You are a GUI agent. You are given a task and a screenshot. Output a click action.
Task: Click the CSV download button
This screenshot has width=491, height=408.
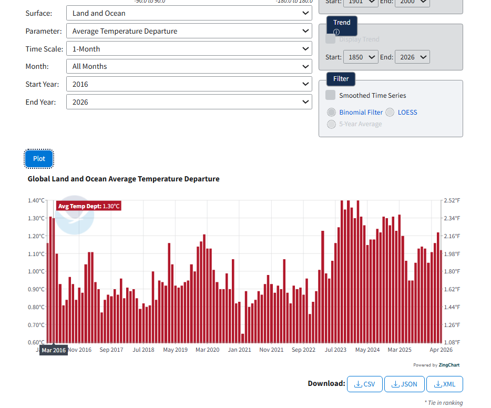tap(364, 384)
